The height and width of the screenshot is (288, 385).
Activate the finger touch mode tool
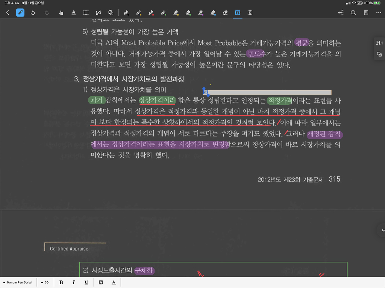click(61, 12)
